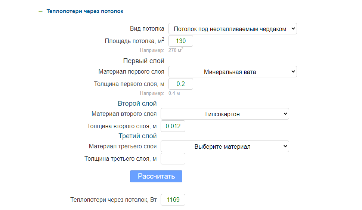The height and width of the screenshot is (210, 362).
Task: Collapse the Теплопотери через потолок section
Action: (x=85, y=11)
